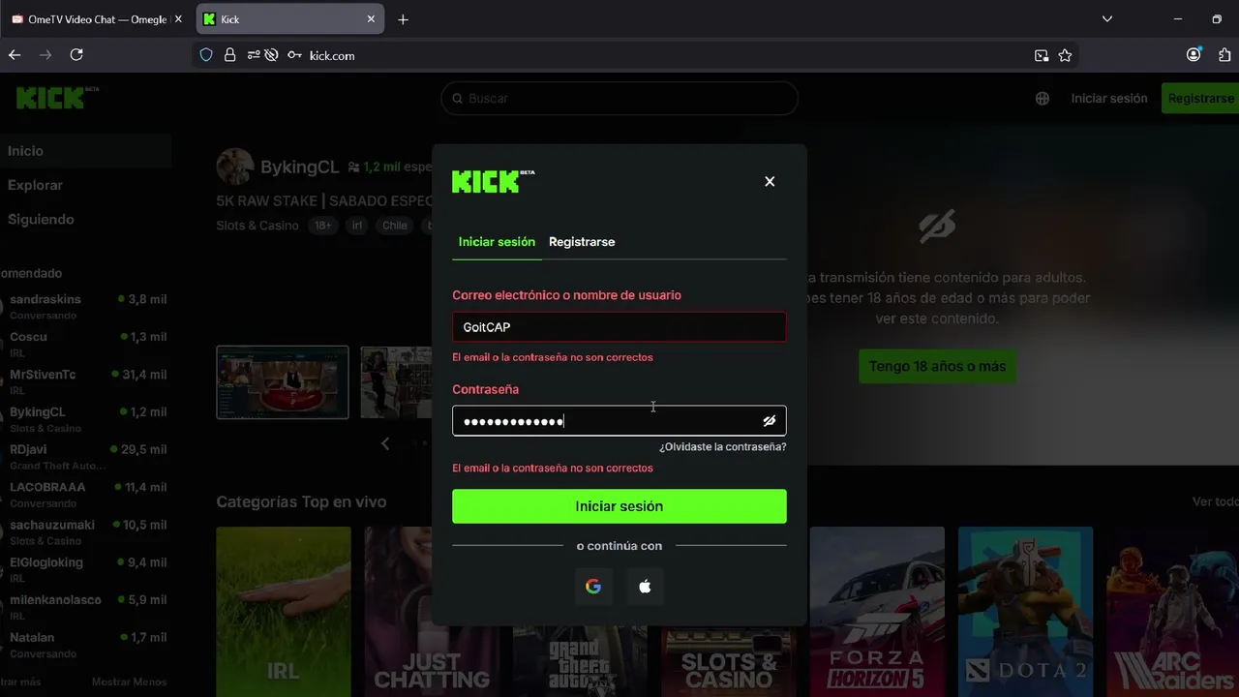This screenshot has width=1239, height=697.
Task: Click the tracking protection shield icon
Action: coord(206,55)
